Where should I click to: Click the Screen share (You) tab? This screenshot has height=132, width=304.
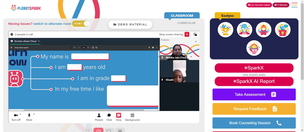[x=25, y=41]
